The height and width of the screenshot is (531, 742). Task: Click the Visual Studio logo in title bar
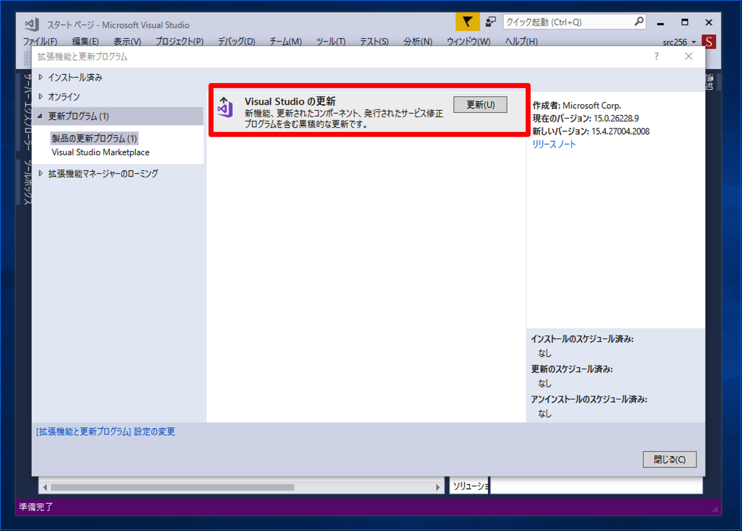tap(32, 24)
